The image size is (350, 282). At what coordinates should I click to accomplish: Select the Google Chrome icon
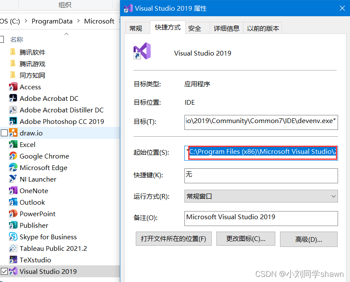[13, 156]
